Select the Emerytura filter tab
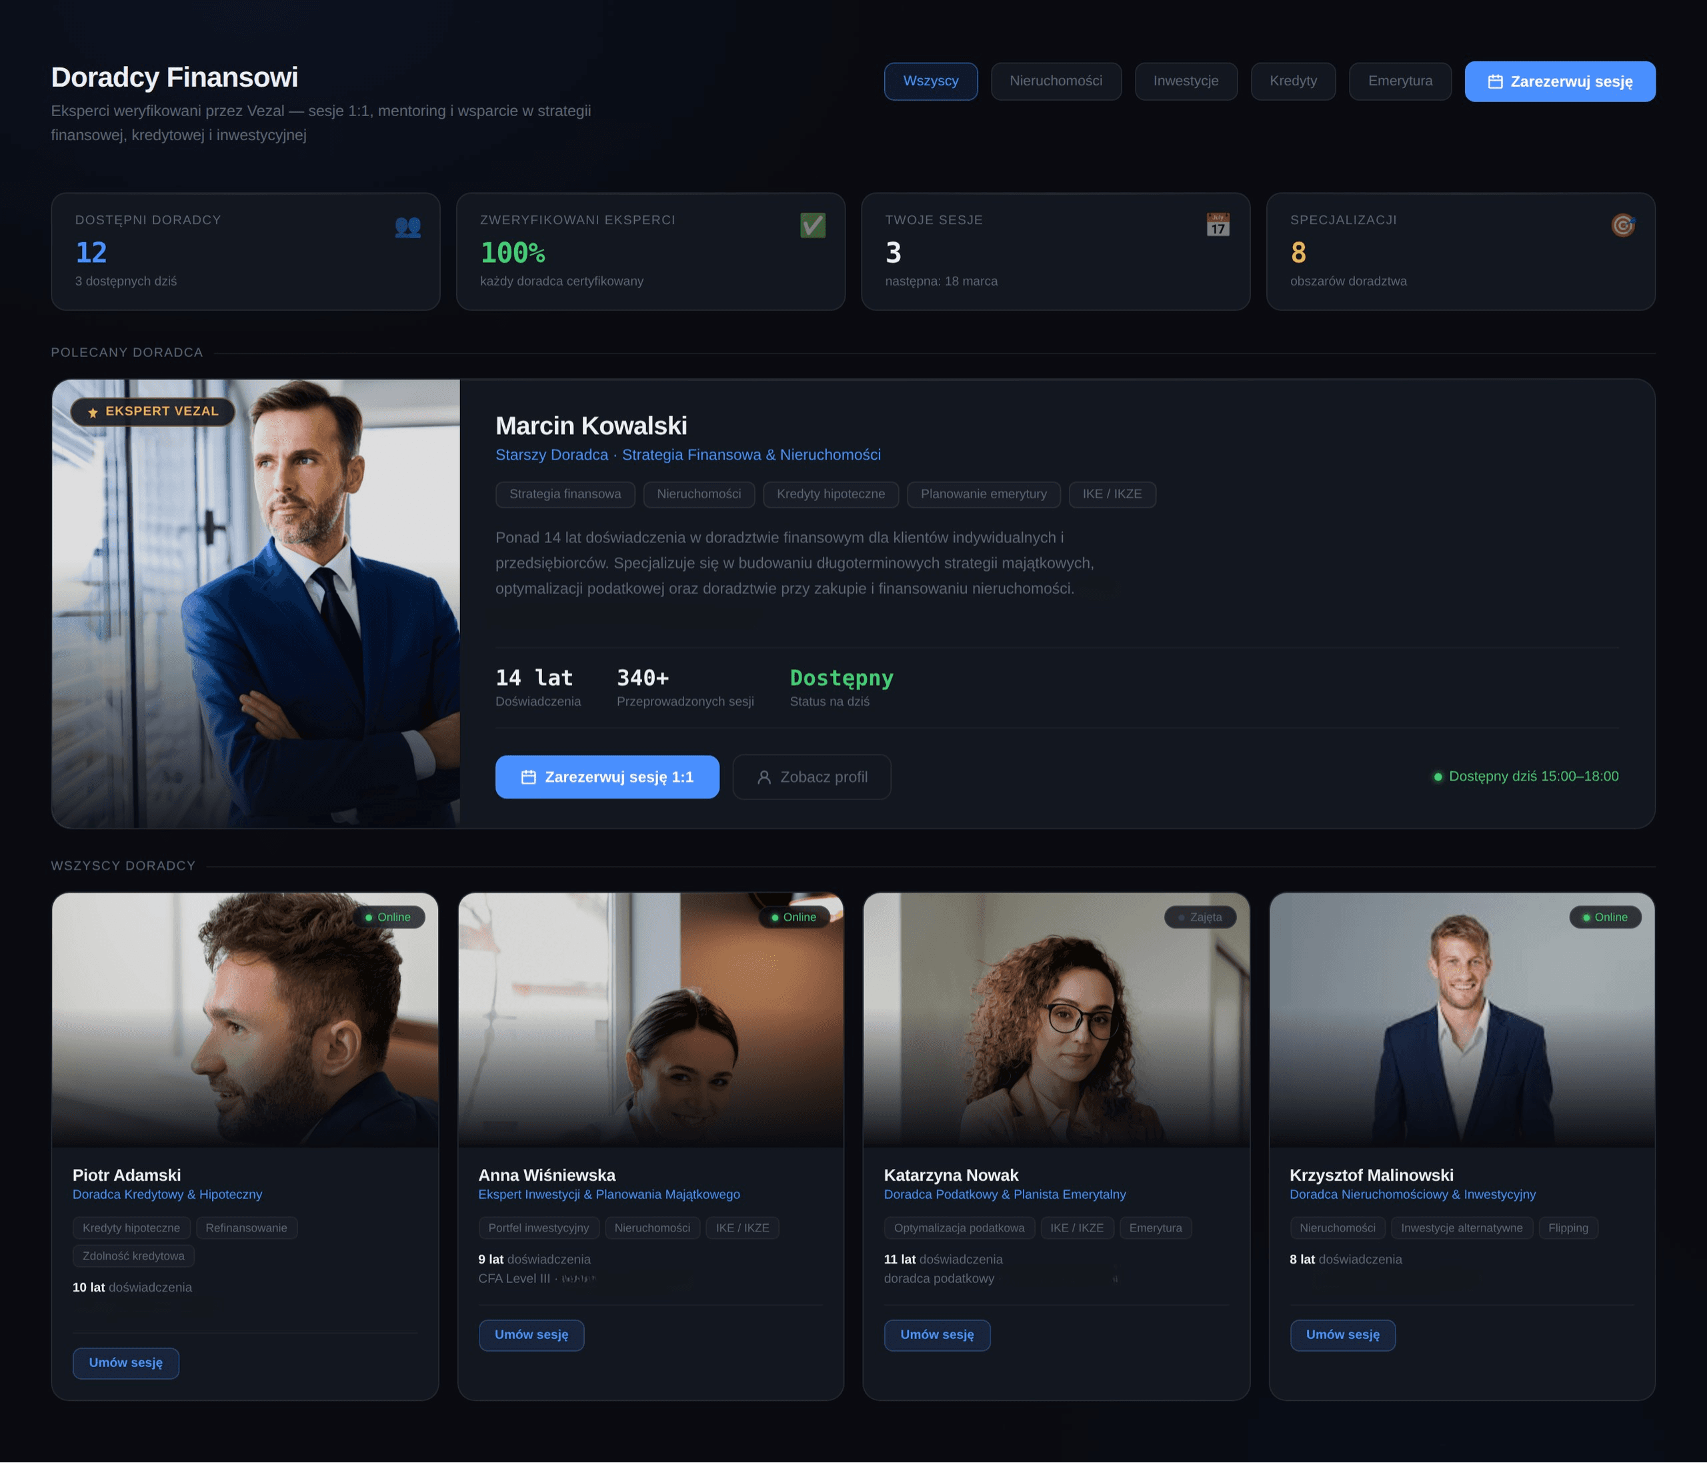 tap(1399, 81)
